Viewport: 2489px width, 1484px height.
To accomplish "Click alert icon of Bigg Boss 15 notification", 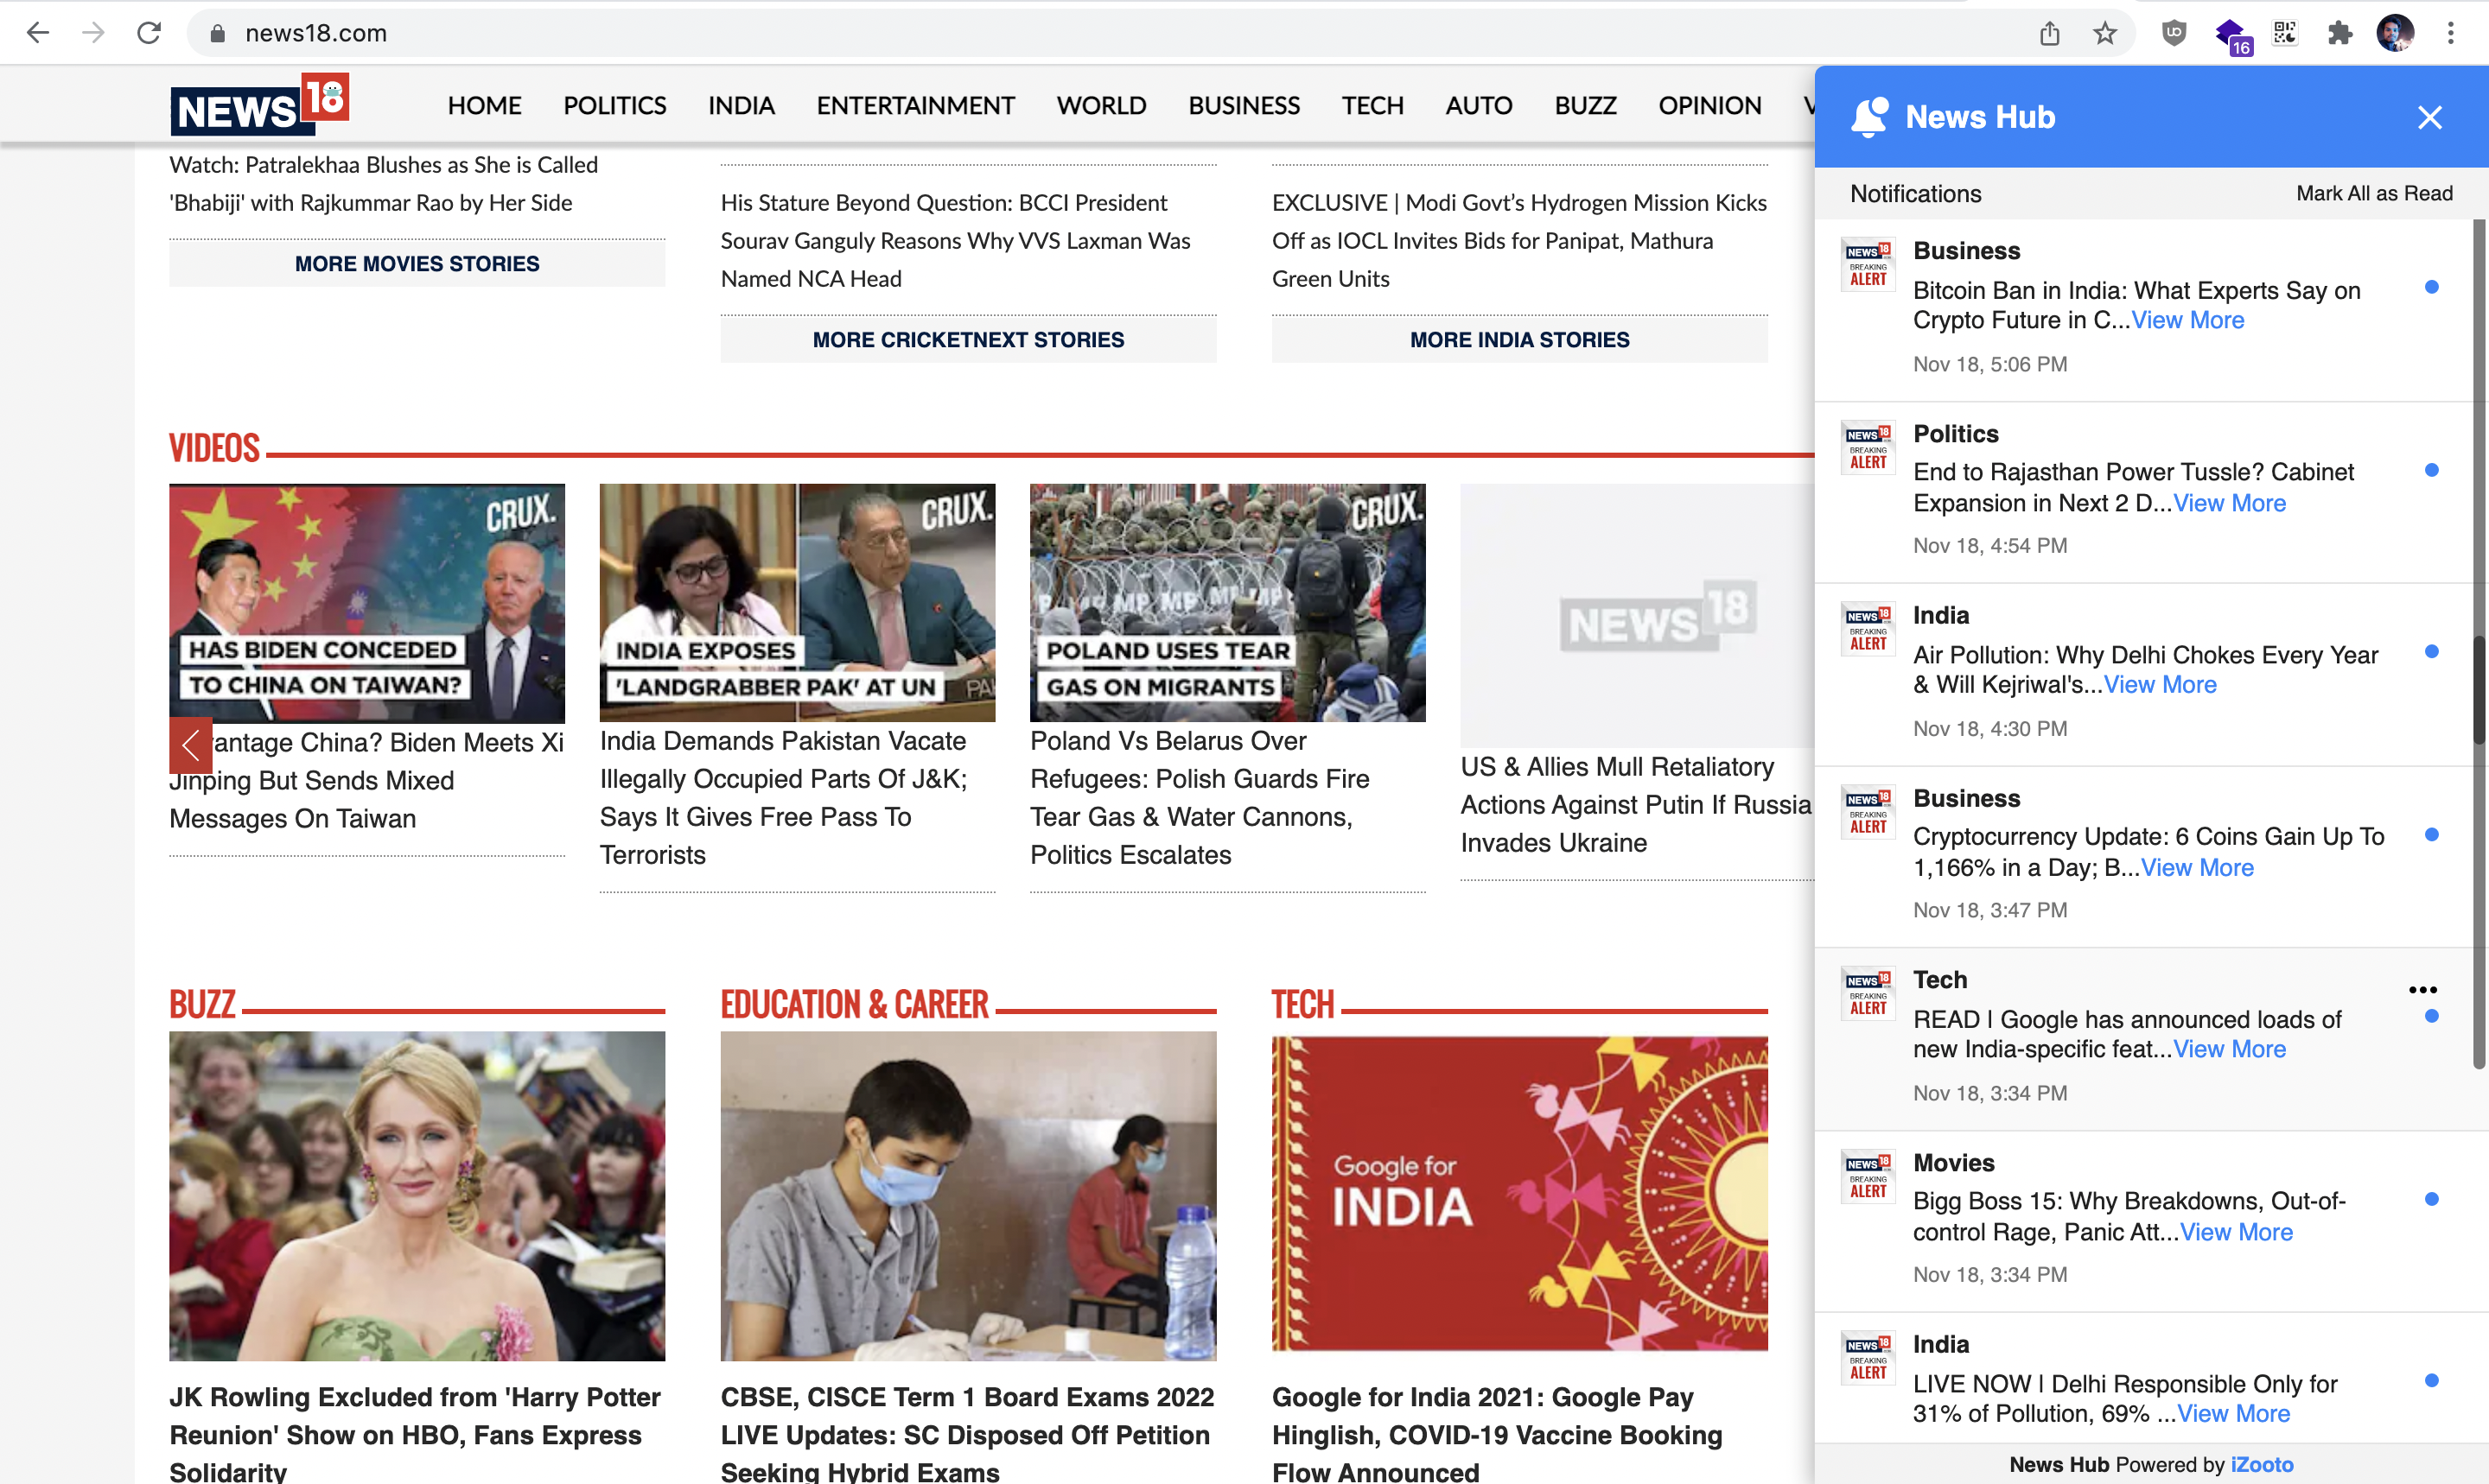I will pyautogui.click(x=1868, y=1176).
